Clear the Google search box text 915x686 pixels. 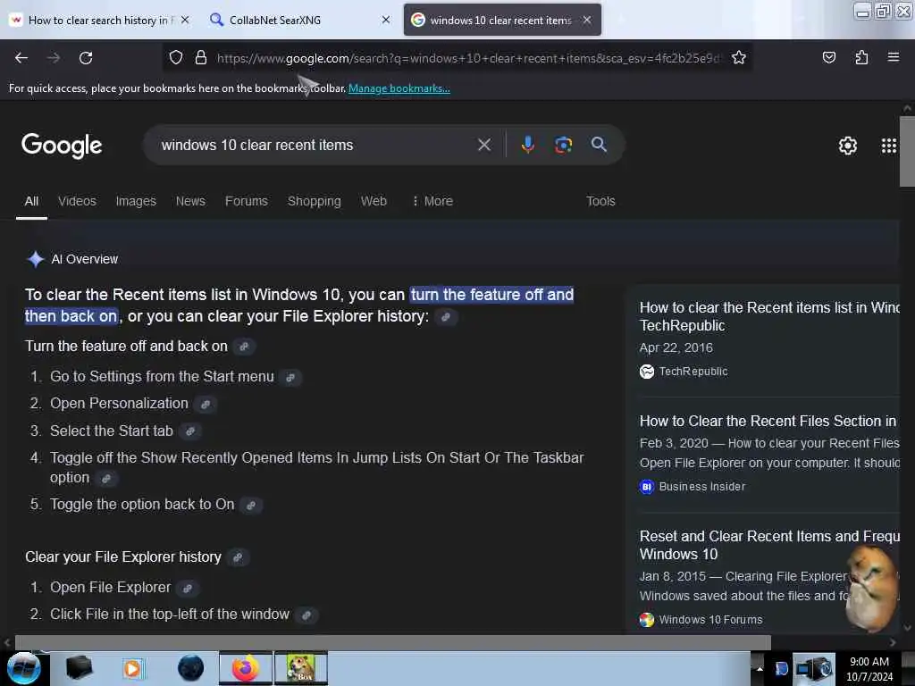484,145
